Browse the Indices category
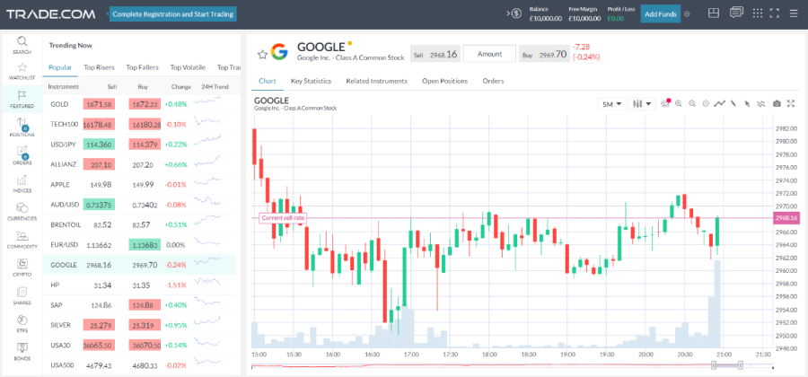The width and height of the screenshot is (808, 377). tap(22, 184)
